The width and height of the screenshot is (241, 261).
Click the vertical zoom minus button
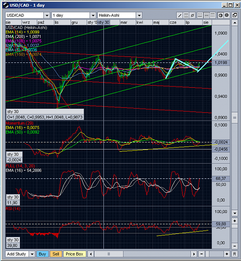235,246
